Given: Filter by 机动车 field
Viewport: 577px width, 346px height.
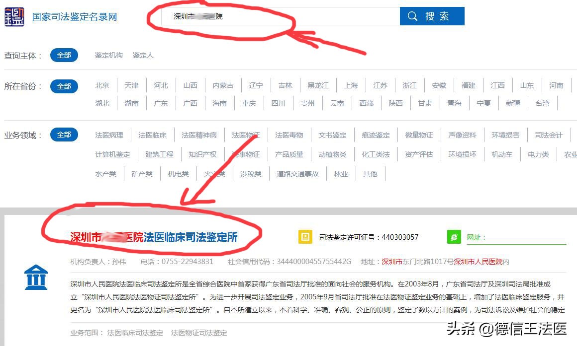Looking at the screenshot, I should [x=502, y=155].
